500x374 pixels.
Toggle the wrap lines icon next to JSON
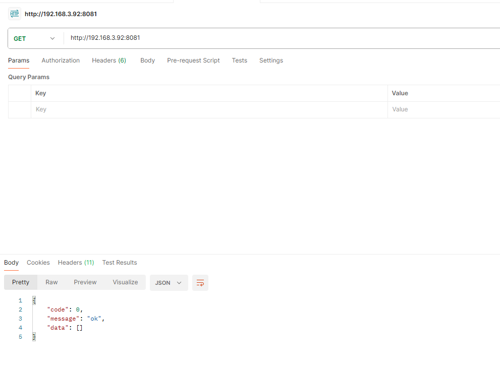(x=200, y=283)
